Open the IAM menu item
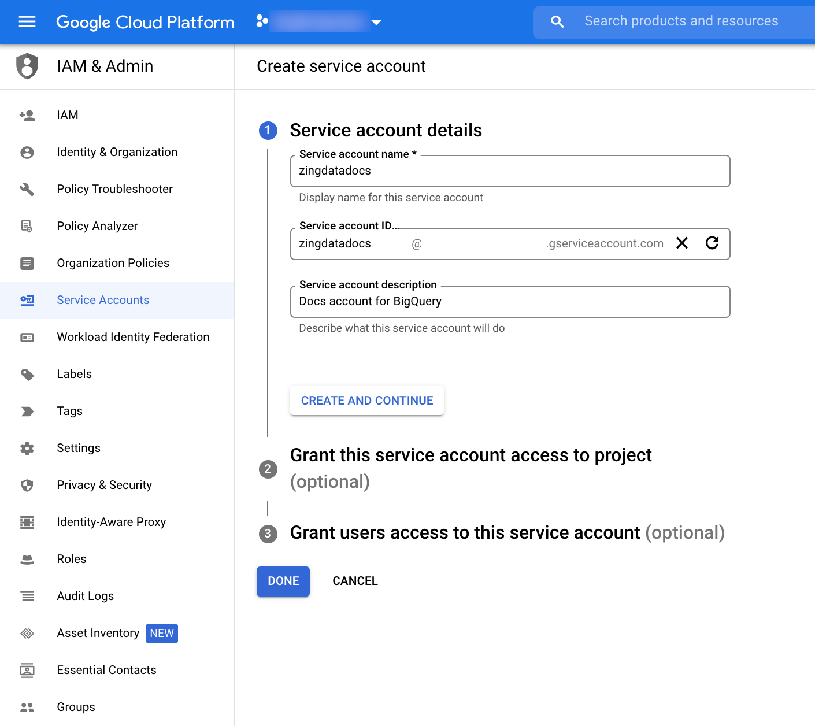Image resolution: width=815 pixels, height=726 pixels. point(117,116)
